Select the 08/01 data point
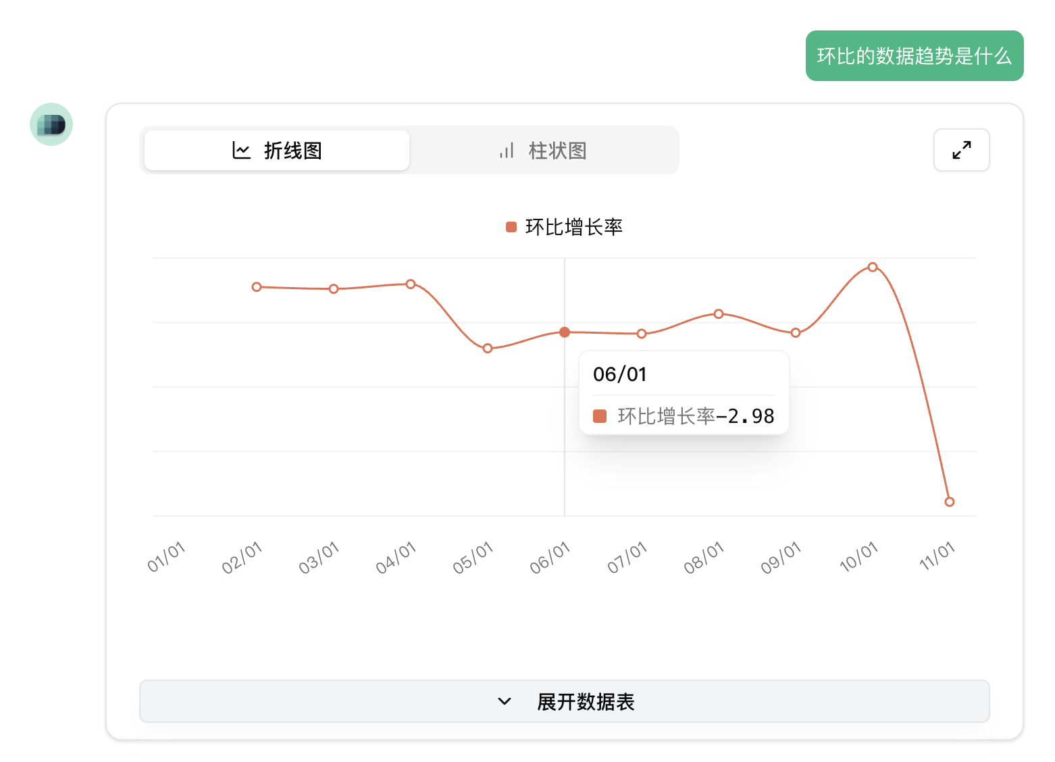This screenshot has width=1055, height=762. tap(719, 314)
